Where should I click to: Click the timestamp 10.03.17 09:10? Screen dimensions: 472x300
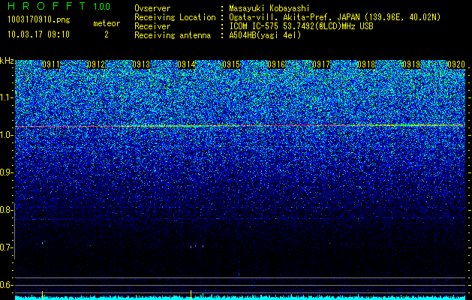38,34
